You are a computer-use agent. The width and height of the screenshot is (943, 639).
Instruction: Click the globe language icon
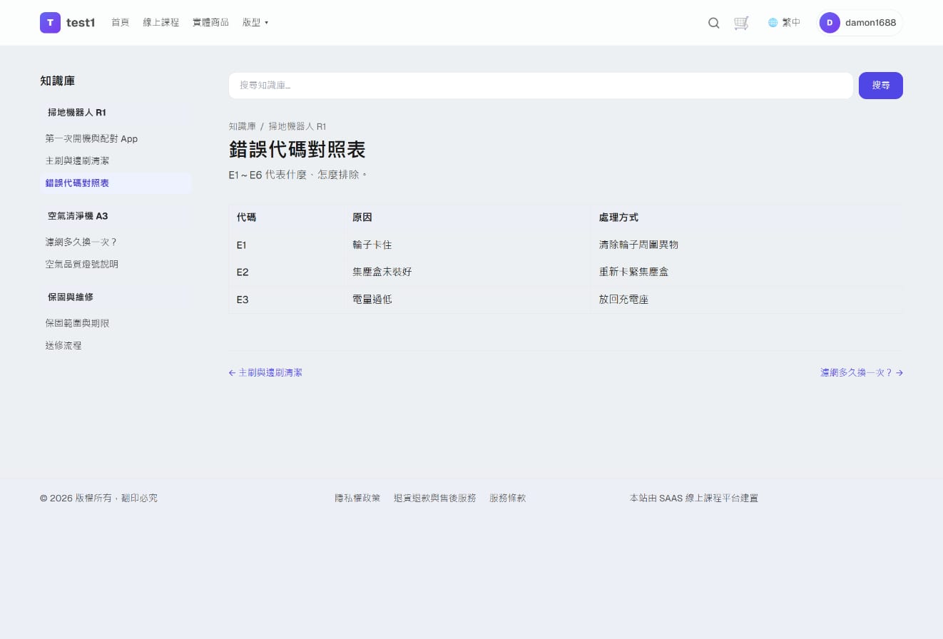point(773,23)
